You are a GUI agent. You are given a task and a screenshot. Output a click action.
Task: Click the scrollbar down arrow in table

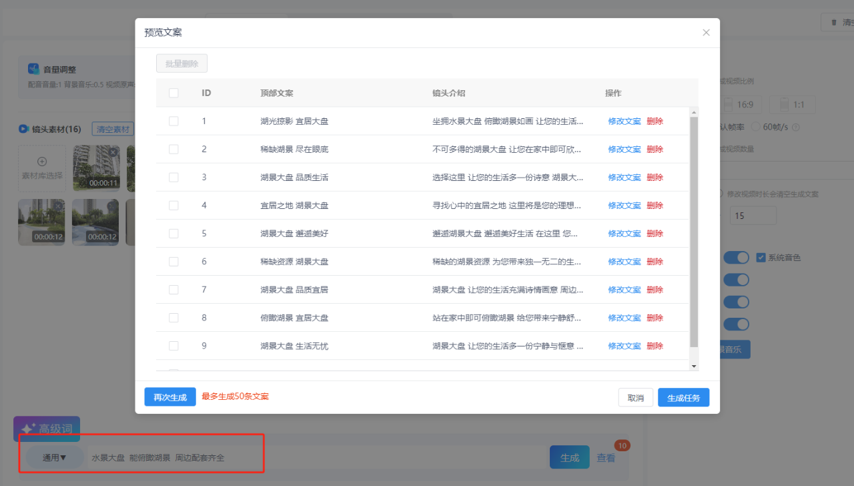click(x=694, y=366)
